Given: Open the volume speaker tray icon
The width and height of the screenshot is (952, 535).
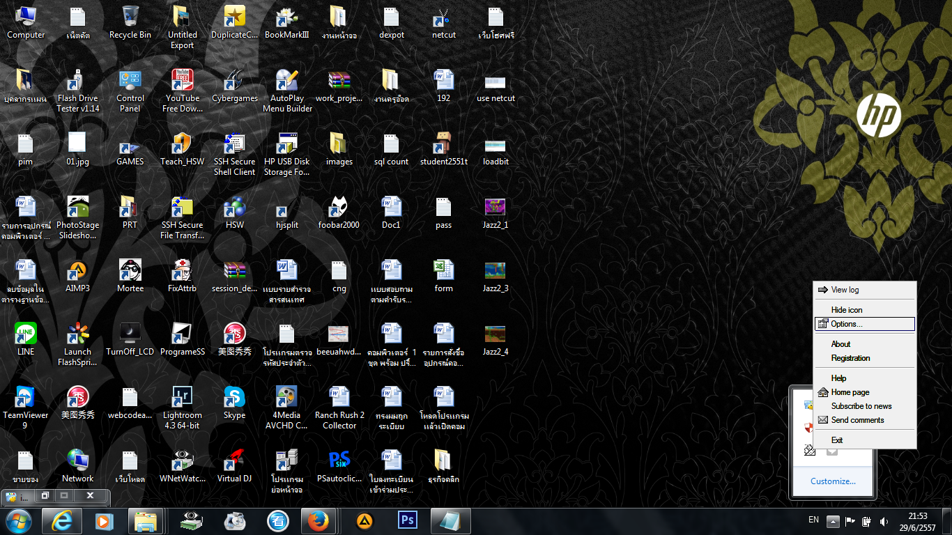Looking at the screenshot, I should pyautogui.click(x=884, y=521).
